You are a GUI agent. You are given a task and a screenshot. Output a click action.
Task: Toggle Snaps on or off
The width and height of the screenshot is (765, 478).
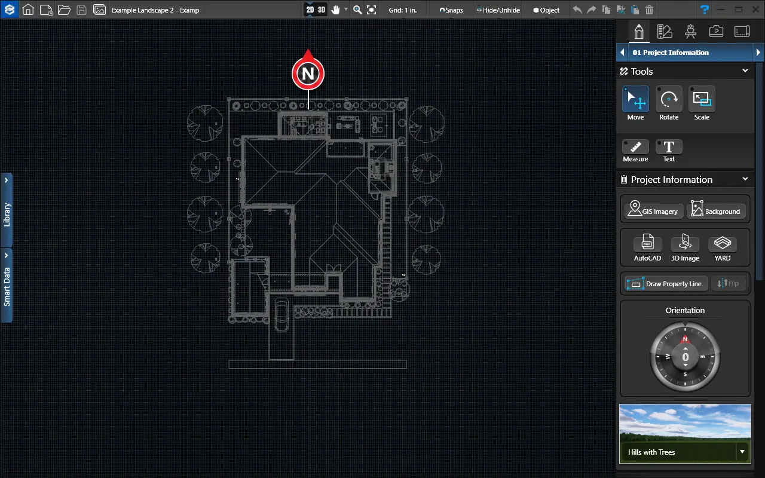point(451,10)
